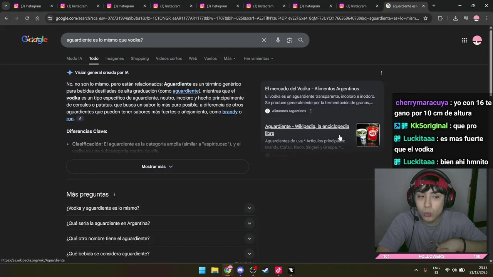Open TikTok app from taskbar

pos(278,270)
